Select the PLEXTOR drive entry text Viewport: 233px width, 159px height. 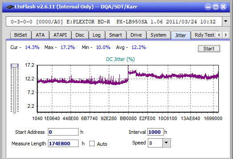tap(113, 22)
